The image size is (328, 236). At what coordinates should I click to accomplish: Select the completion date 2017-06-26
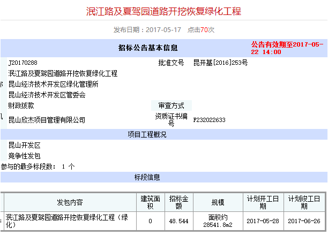(x=304, y=221)
